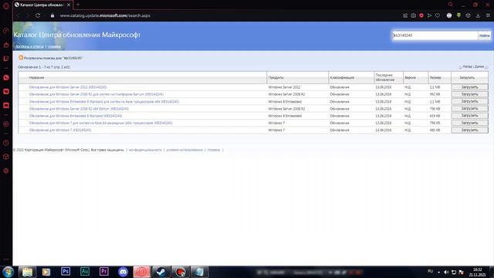Open Discord from the taskbar

point(123,271)
